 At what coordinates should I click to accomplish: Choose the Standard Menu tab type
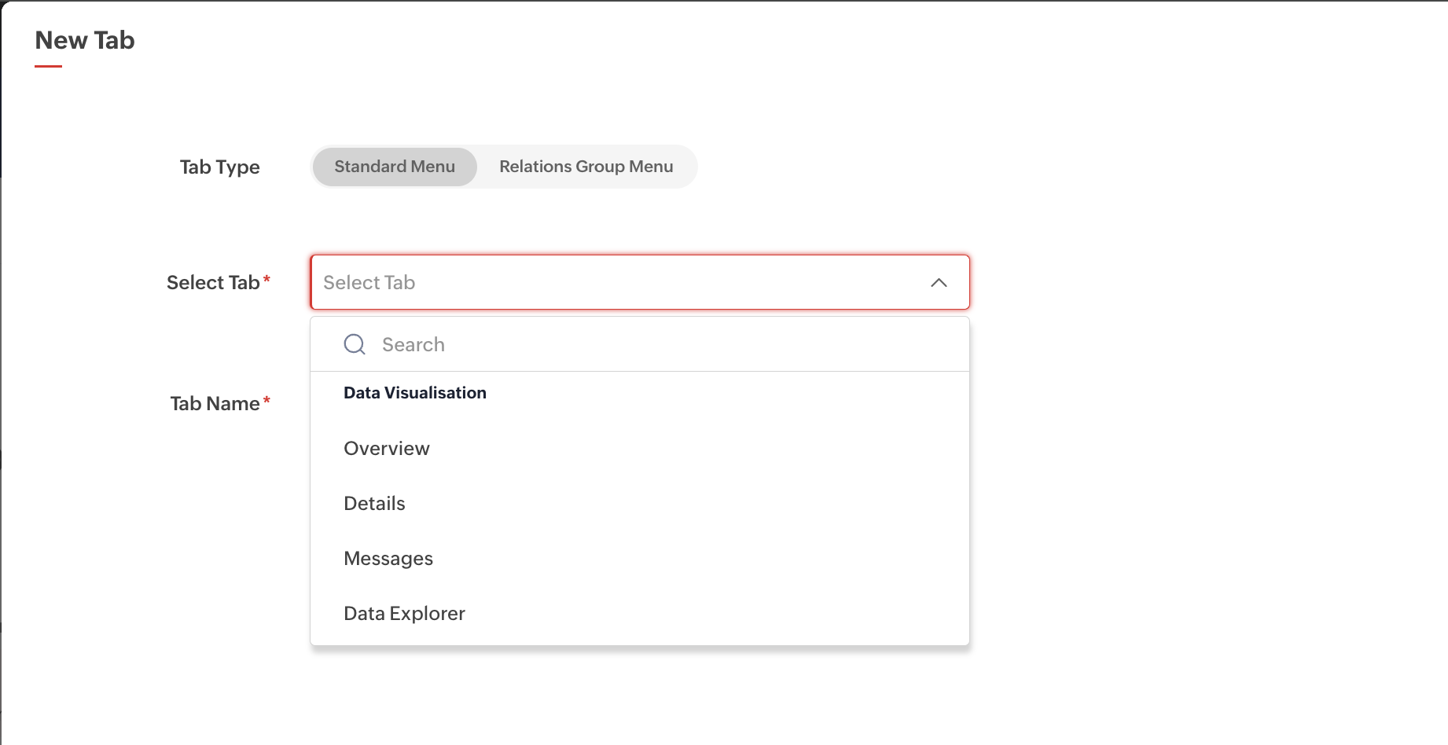pos(395,167)
